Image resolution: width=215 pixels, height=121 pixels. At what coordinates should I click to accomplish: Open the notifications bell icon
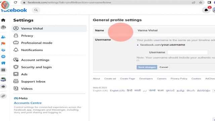click(x=206, y=10)
